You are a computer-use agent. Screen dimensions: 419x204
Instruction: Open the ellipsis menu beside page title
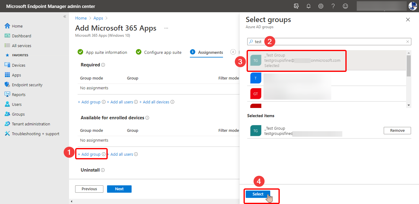click(x=166, y=28)
